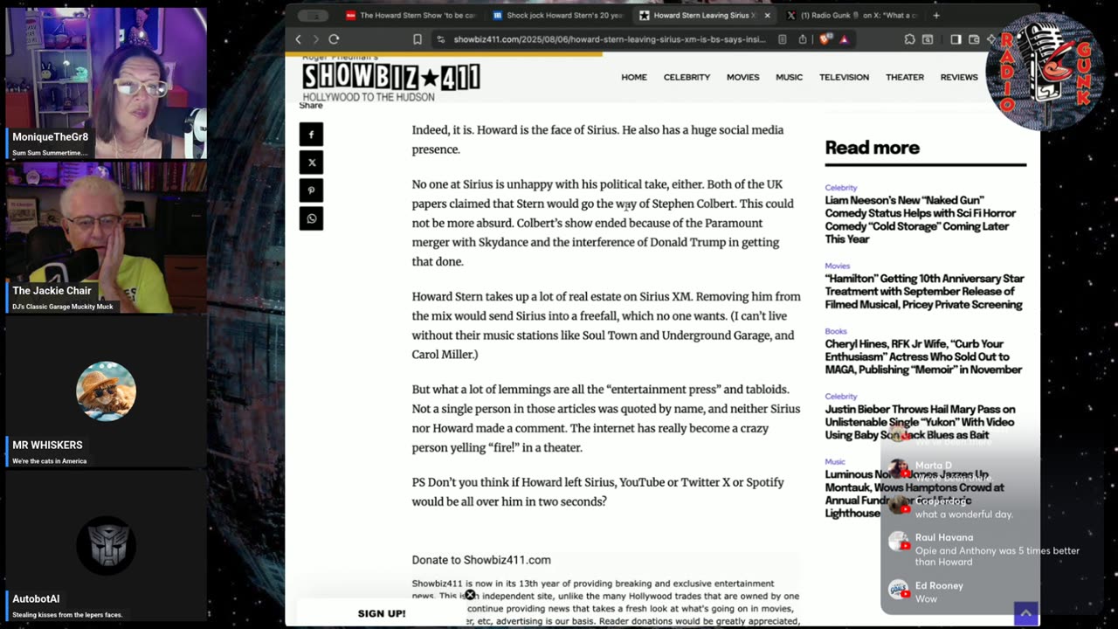Switch to the Radio Gunk on X tab
Screen dimensions: 1118x629
(x=851, y=16)
